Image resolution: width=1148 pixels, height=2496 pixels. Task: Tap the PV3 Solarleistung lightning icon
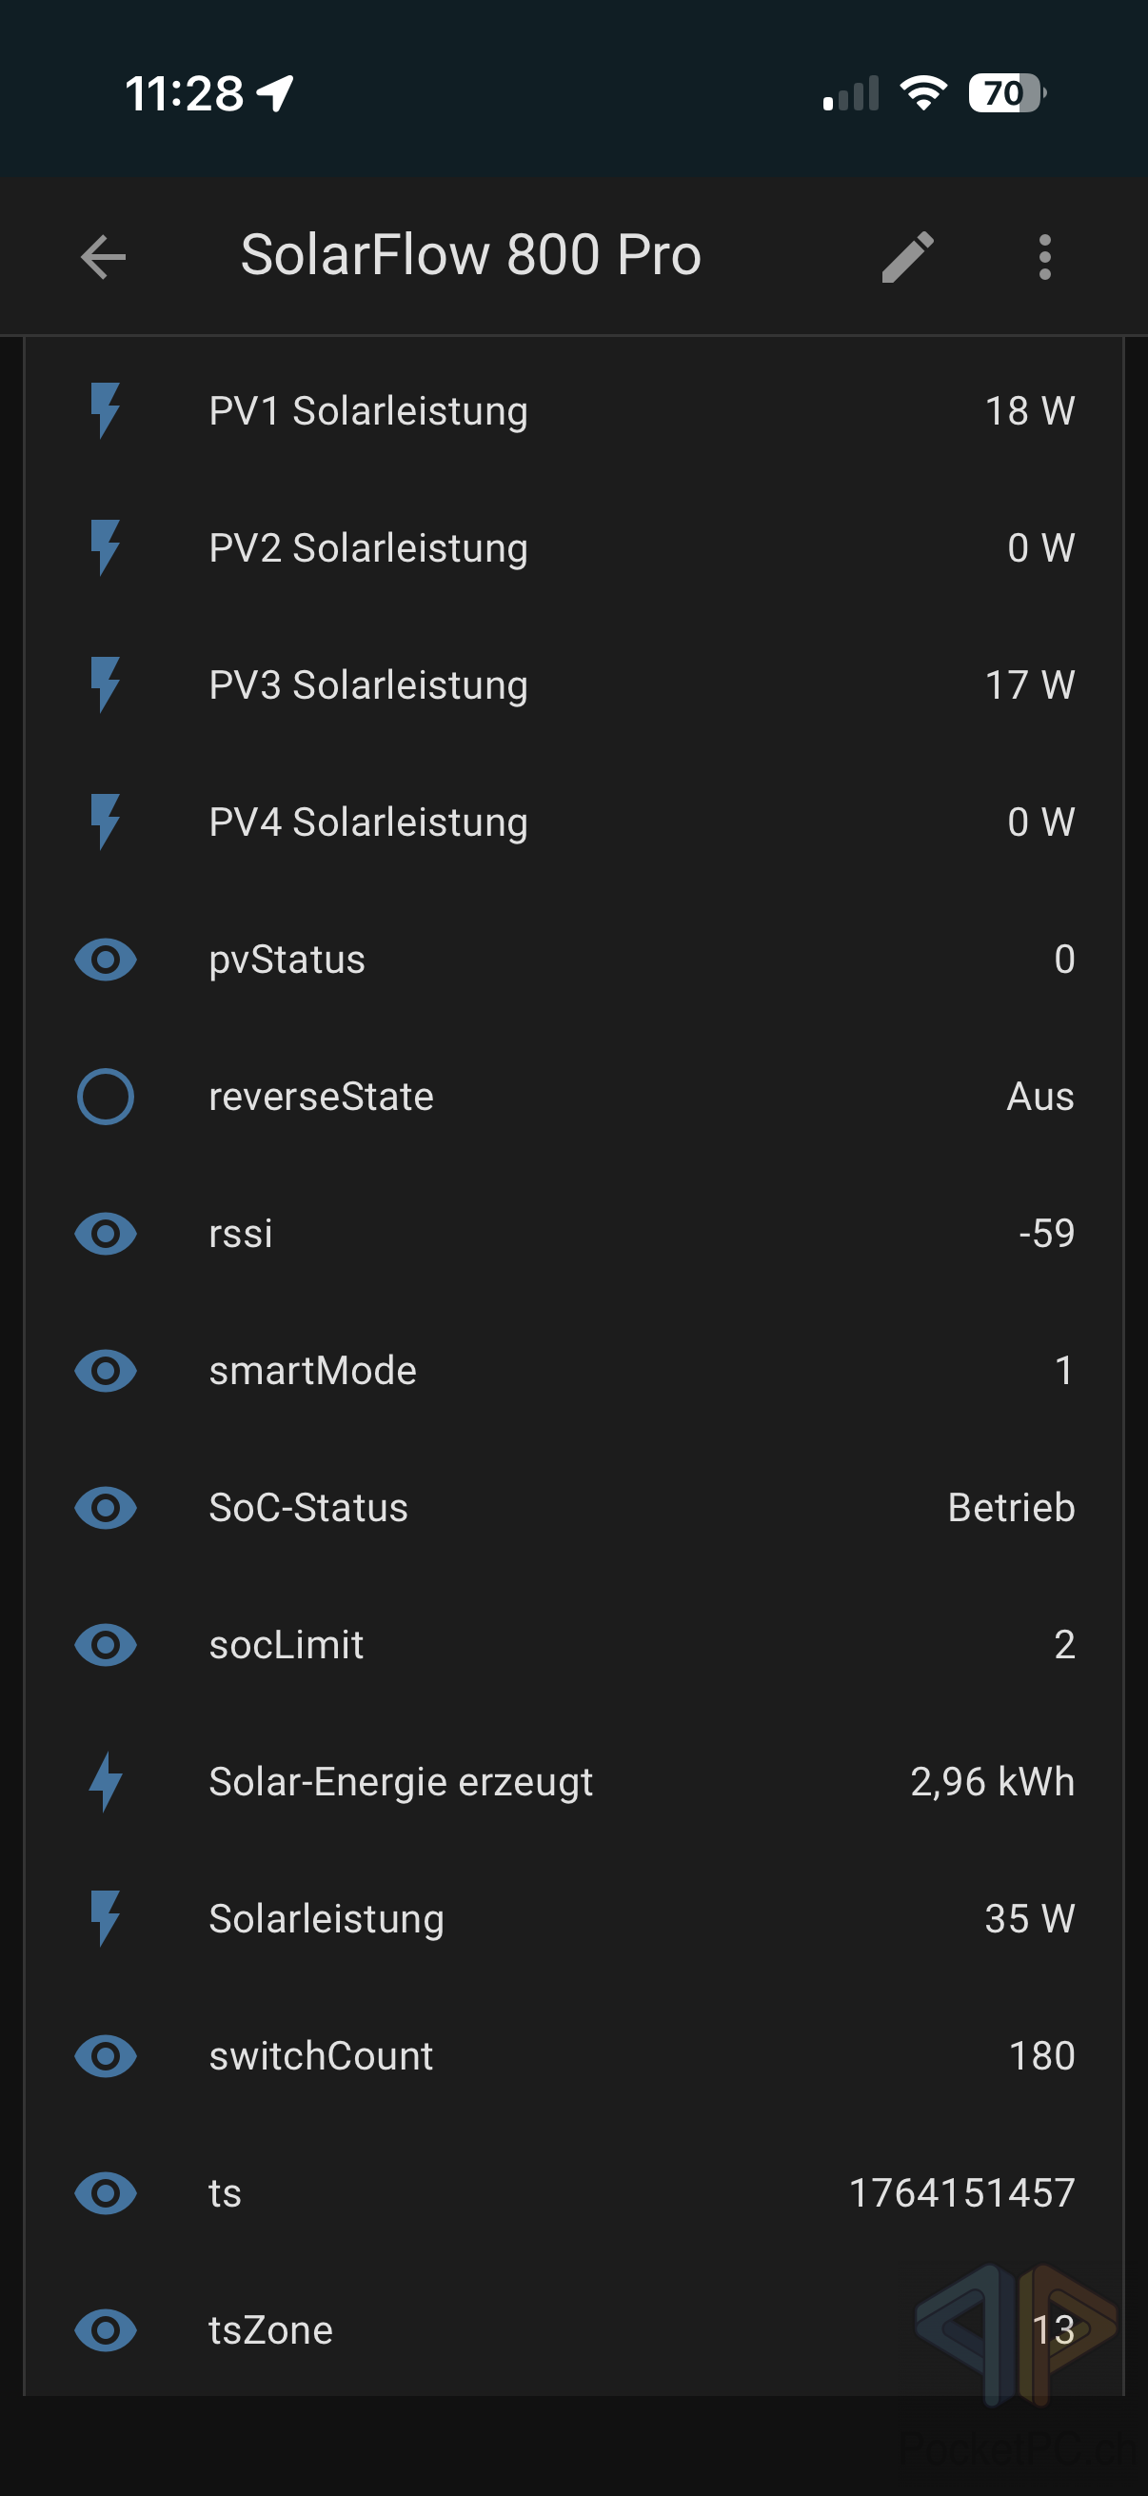105,685
